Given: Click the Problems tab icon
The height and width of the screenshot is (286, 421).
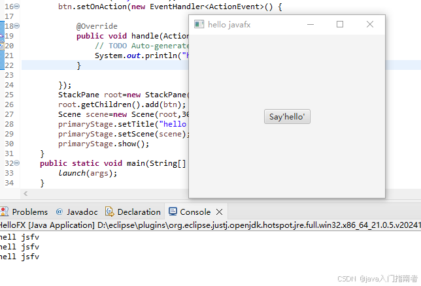Looking at the screenshot, I should point(4,212).
